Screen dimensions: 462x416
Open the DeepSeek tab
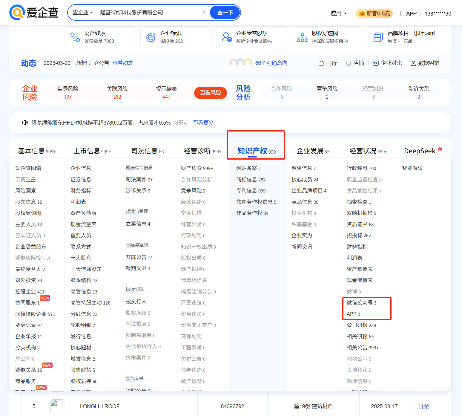click(420, 151)
